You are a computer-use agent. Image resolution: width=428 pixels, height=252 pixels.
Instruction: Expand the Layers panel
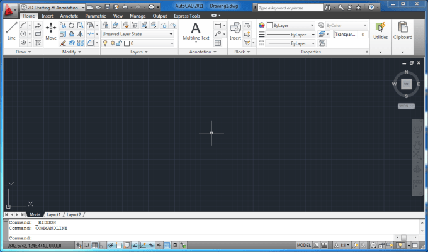(138, 52)
